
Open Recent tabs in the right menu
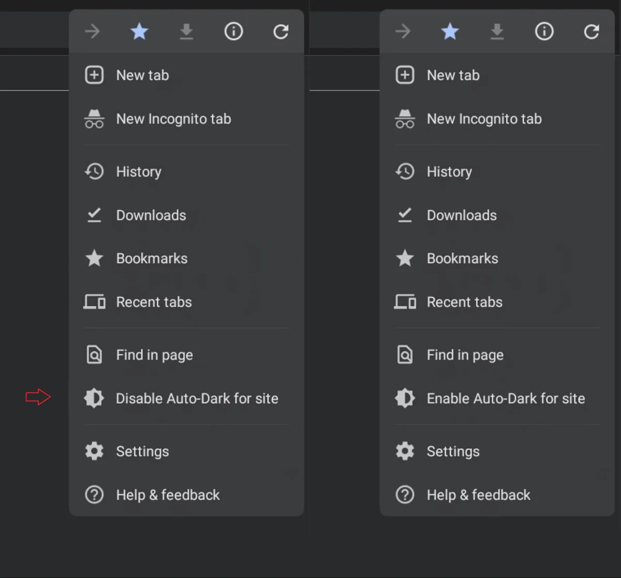(x=497, y=302)
